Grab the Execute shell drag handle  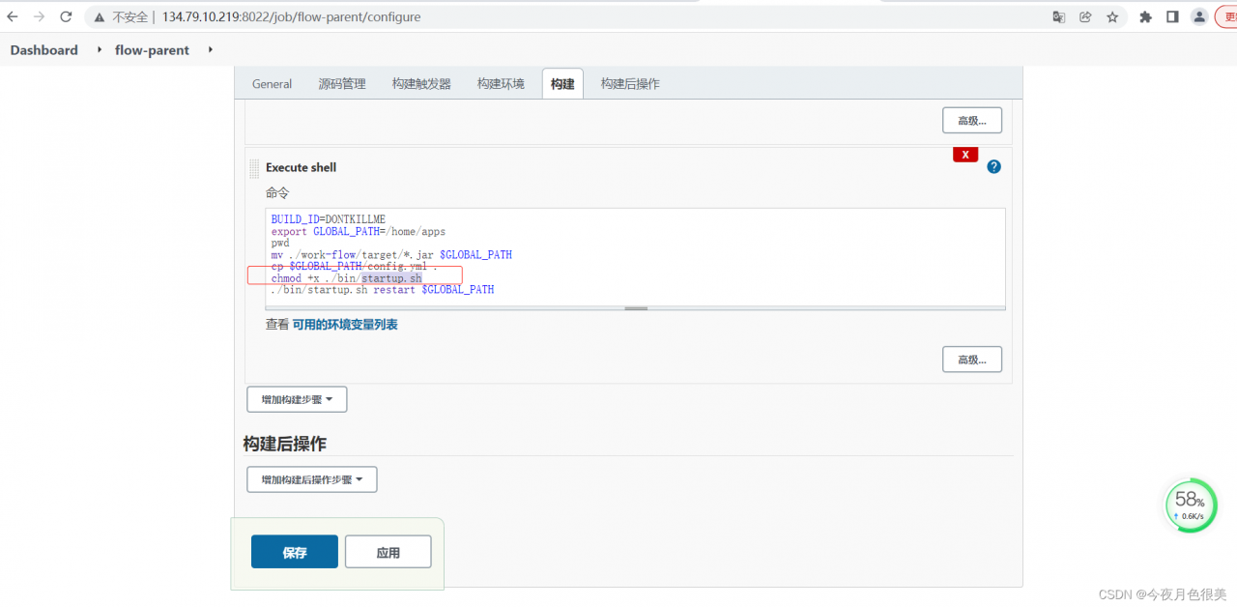254,168
